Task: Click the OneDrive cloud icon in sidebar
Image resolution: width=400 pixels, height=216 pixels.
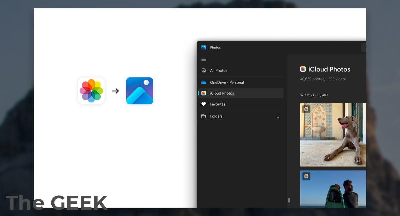Action: (204, 82)
